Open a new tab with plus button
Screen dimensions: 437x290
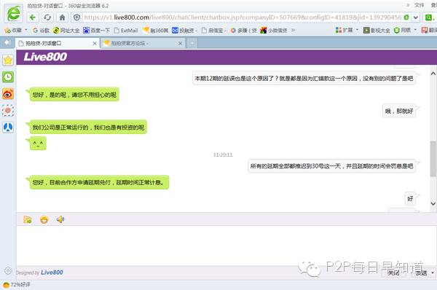pyautogui.click(x=192, y=43)
